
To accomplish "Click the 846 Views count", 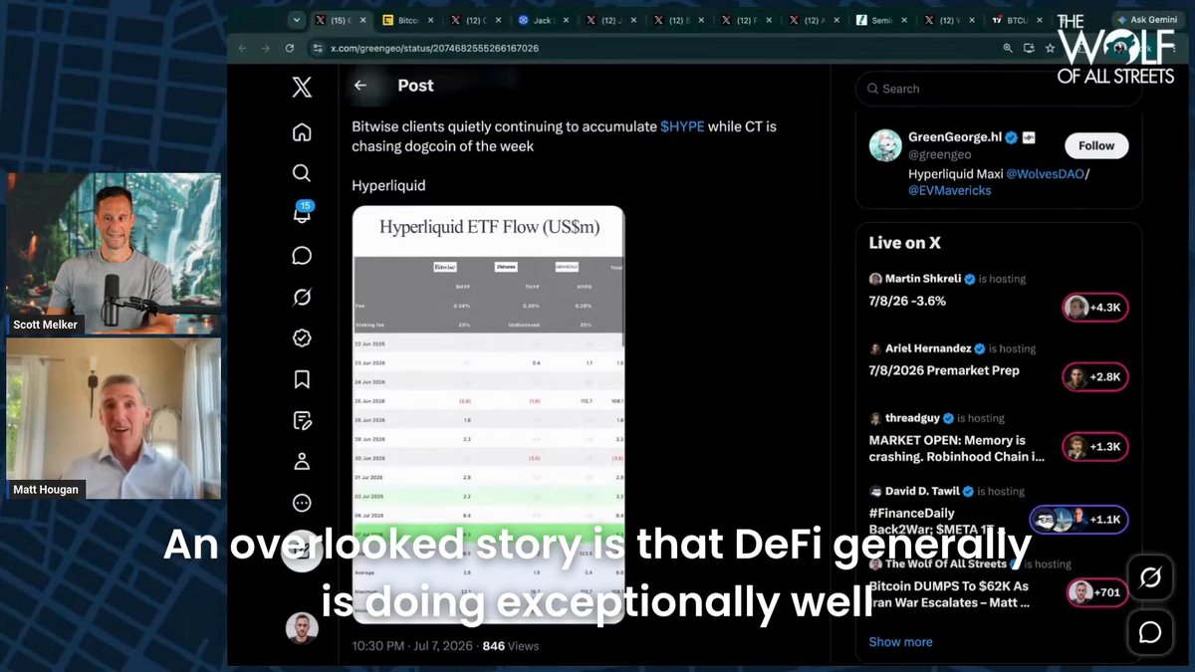I will 511,645.
